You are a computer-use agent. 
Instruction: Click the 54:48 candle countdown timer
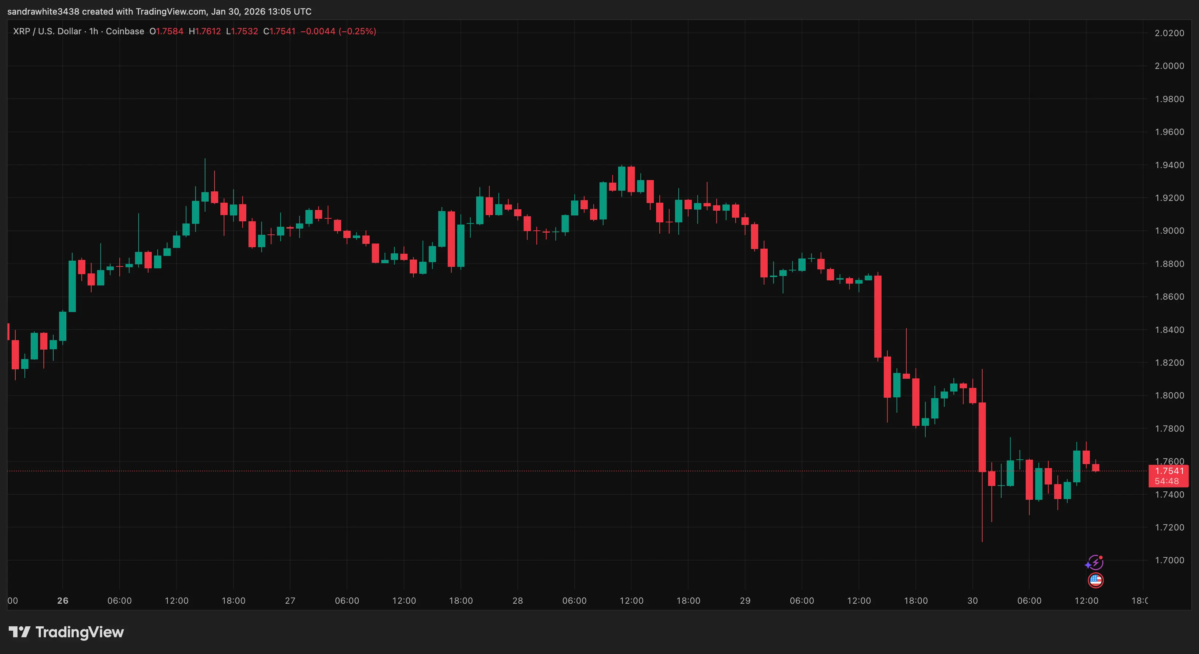point(1167,482)
